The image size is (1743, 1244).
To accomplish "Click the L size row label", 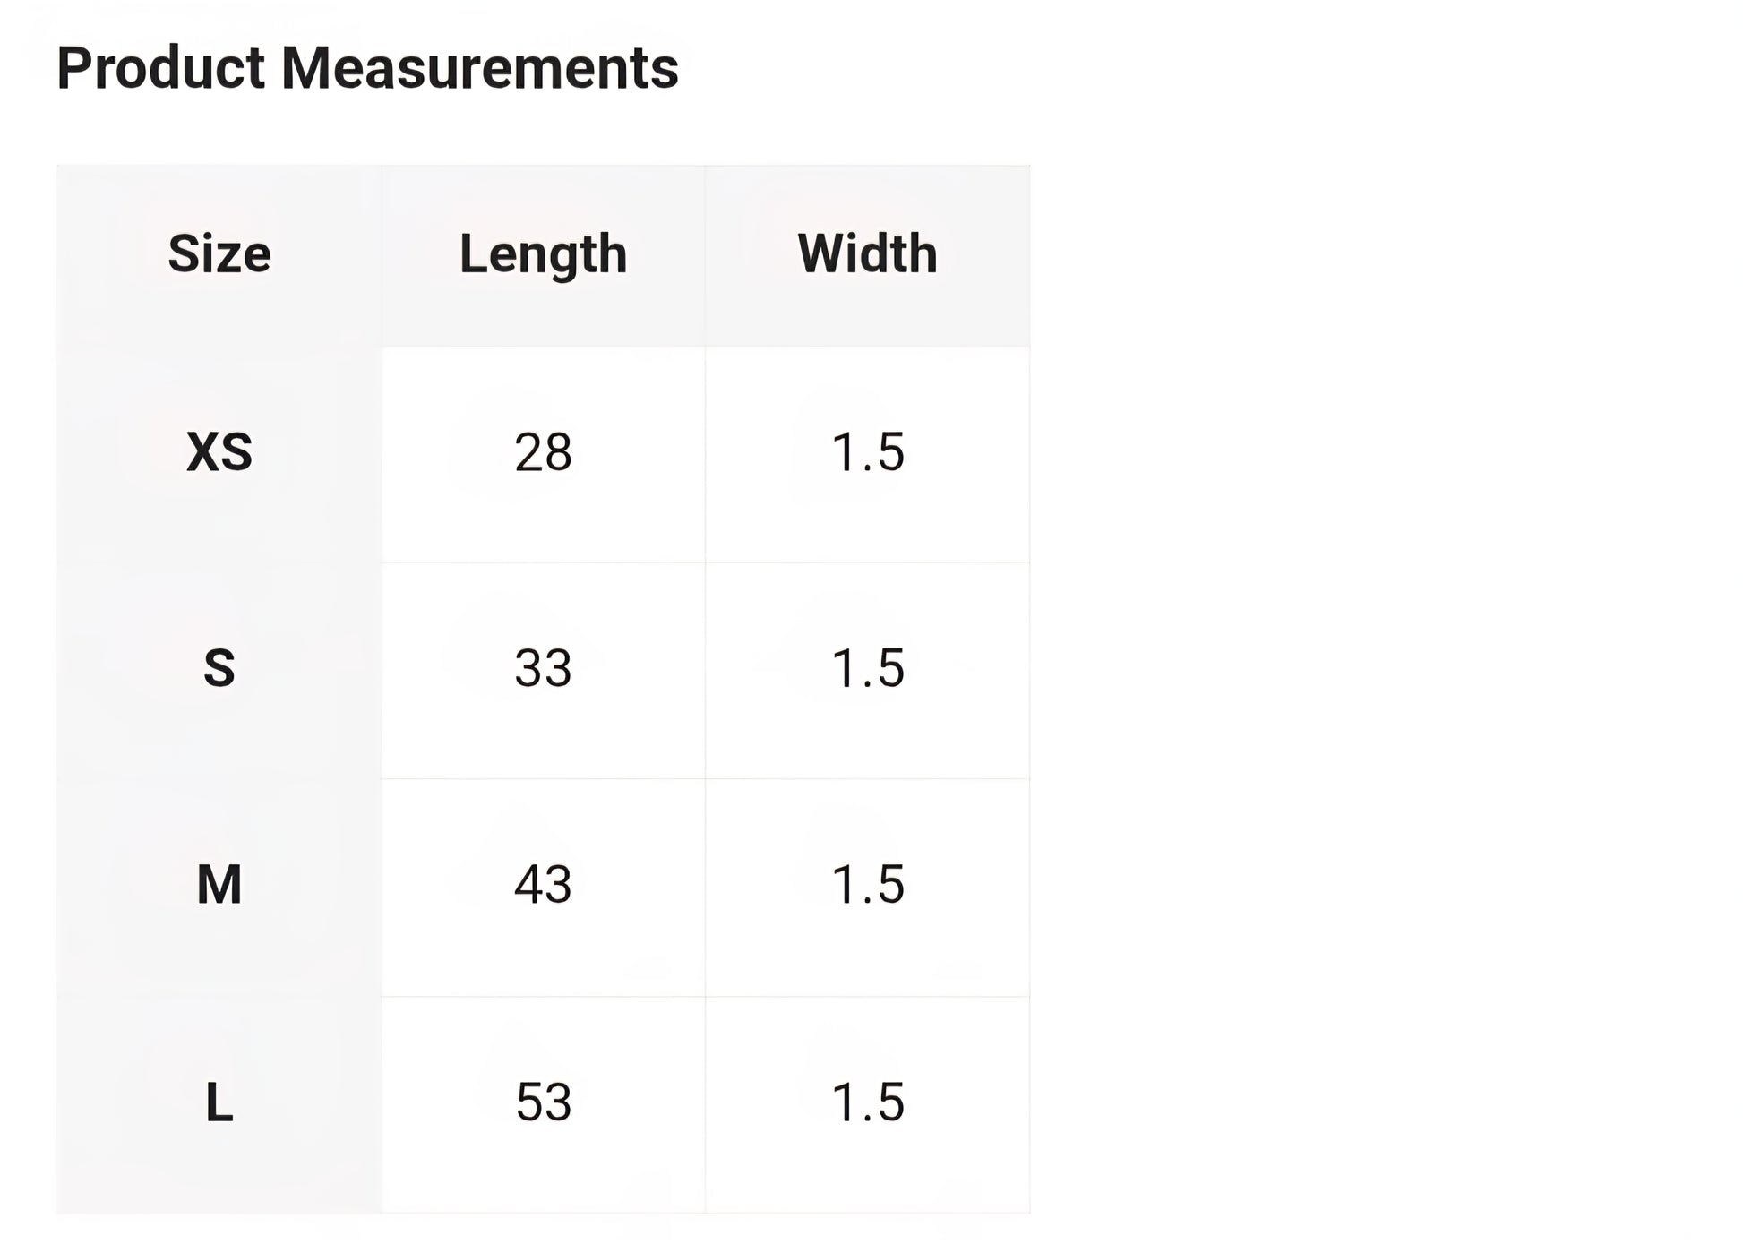I will [x=219, y=1102].
